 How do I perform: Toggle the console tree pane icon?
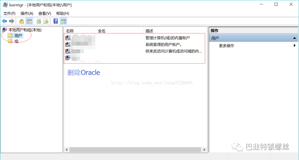29,21
